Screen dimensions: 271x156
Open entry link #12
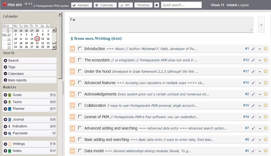pyautogui.click(x=246, y=60)
